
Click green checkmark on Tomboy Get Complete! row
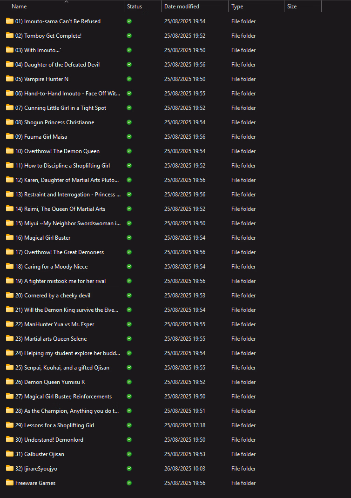point(129,36)
